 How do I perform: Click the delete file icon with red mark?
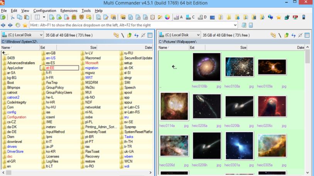click(x=66, y=17)
